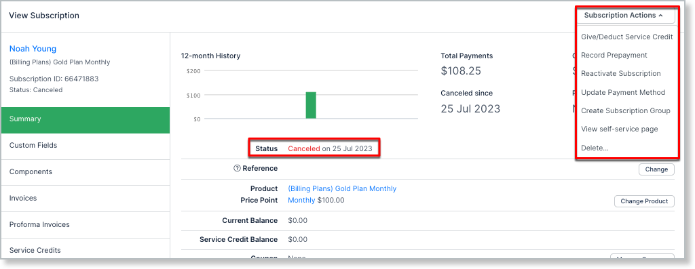
Task: Click the Change button for Reference
Action: click(x=656, y=169)
